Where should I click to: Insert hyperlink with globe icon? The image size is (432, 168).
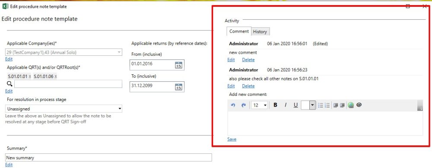(x=351, y=105)
